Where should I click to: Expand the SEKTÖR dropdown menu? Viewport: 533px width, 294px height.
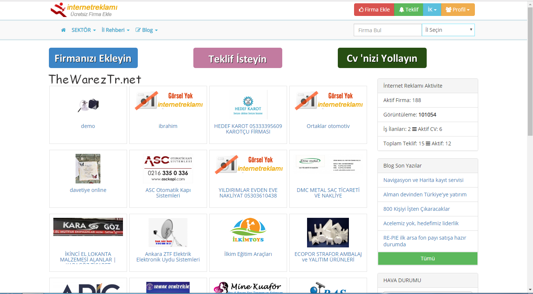(x=83, y=30)
